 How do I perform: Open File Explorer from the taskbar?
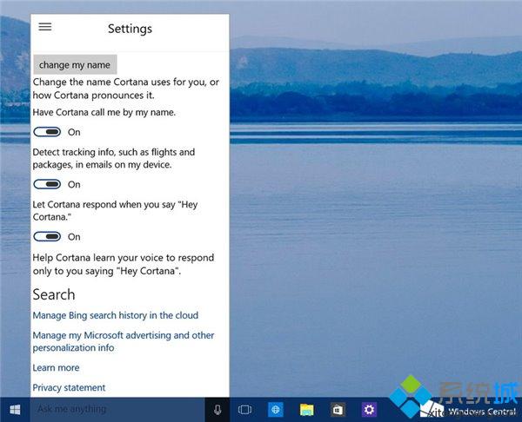tap(306, 410)
